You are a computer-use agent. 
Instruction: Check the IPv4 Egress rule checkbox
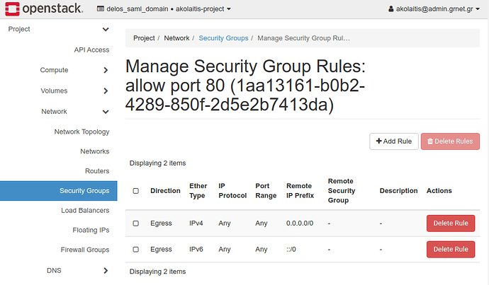pos(136,223)
